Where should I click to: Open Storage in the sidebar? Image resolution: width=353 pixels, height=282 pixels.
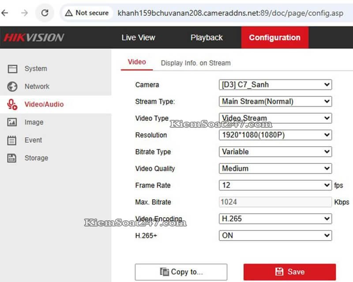[x=36, y=158]
